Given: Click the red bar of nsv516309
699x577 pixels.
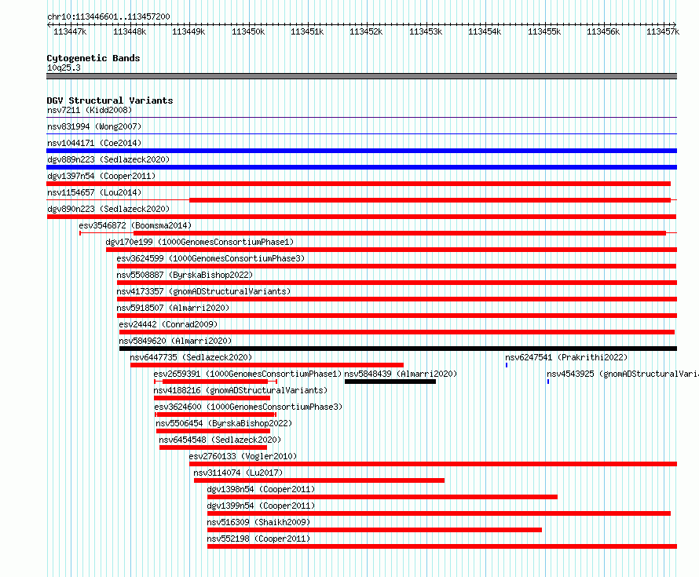Looking at the screenshot, I should click(x=375, y=530).
